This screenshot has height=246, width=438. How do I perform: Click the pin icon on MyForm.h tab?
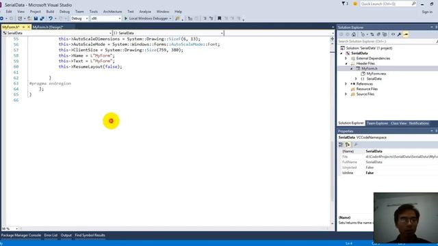24,27
